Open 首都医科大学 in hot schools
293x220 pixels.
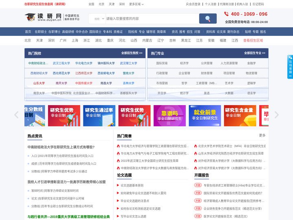(x=129, y=93)
